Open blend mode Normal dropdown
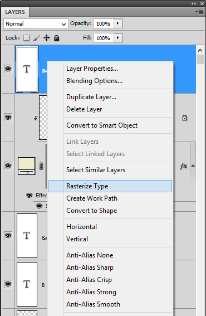Image resolution: width=206 pixels, height=316 pixels. 36,24
